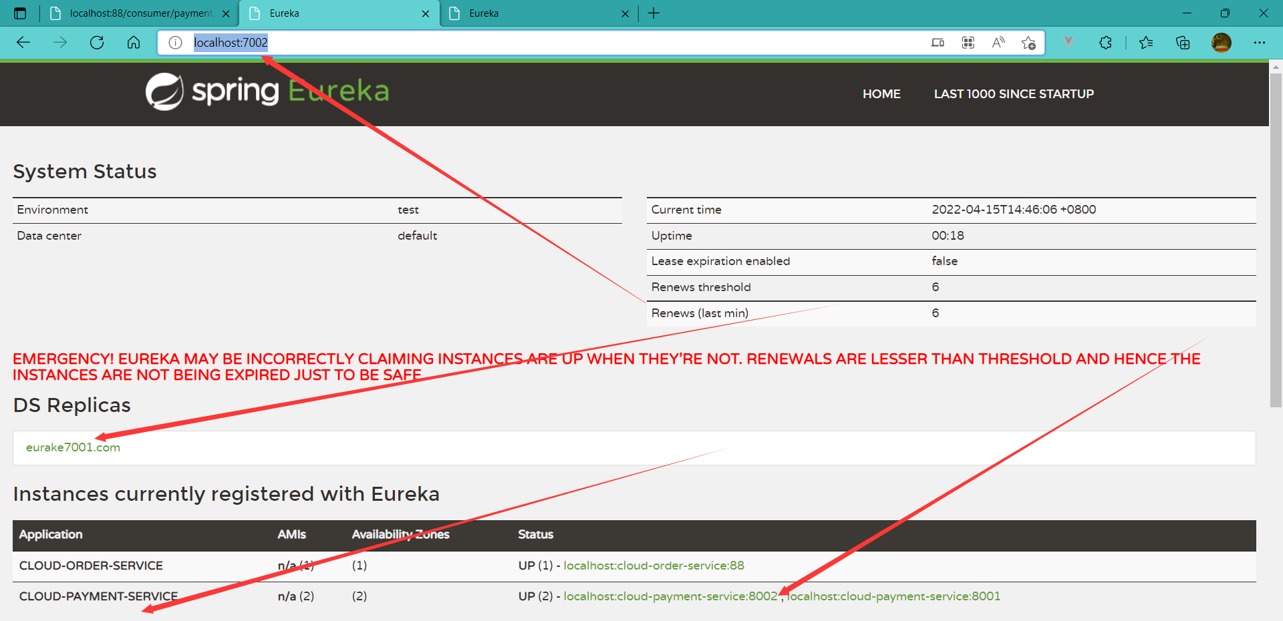Click the scrollbar up arrow
Screen dimensions: 1283x621
point(1276,67)
